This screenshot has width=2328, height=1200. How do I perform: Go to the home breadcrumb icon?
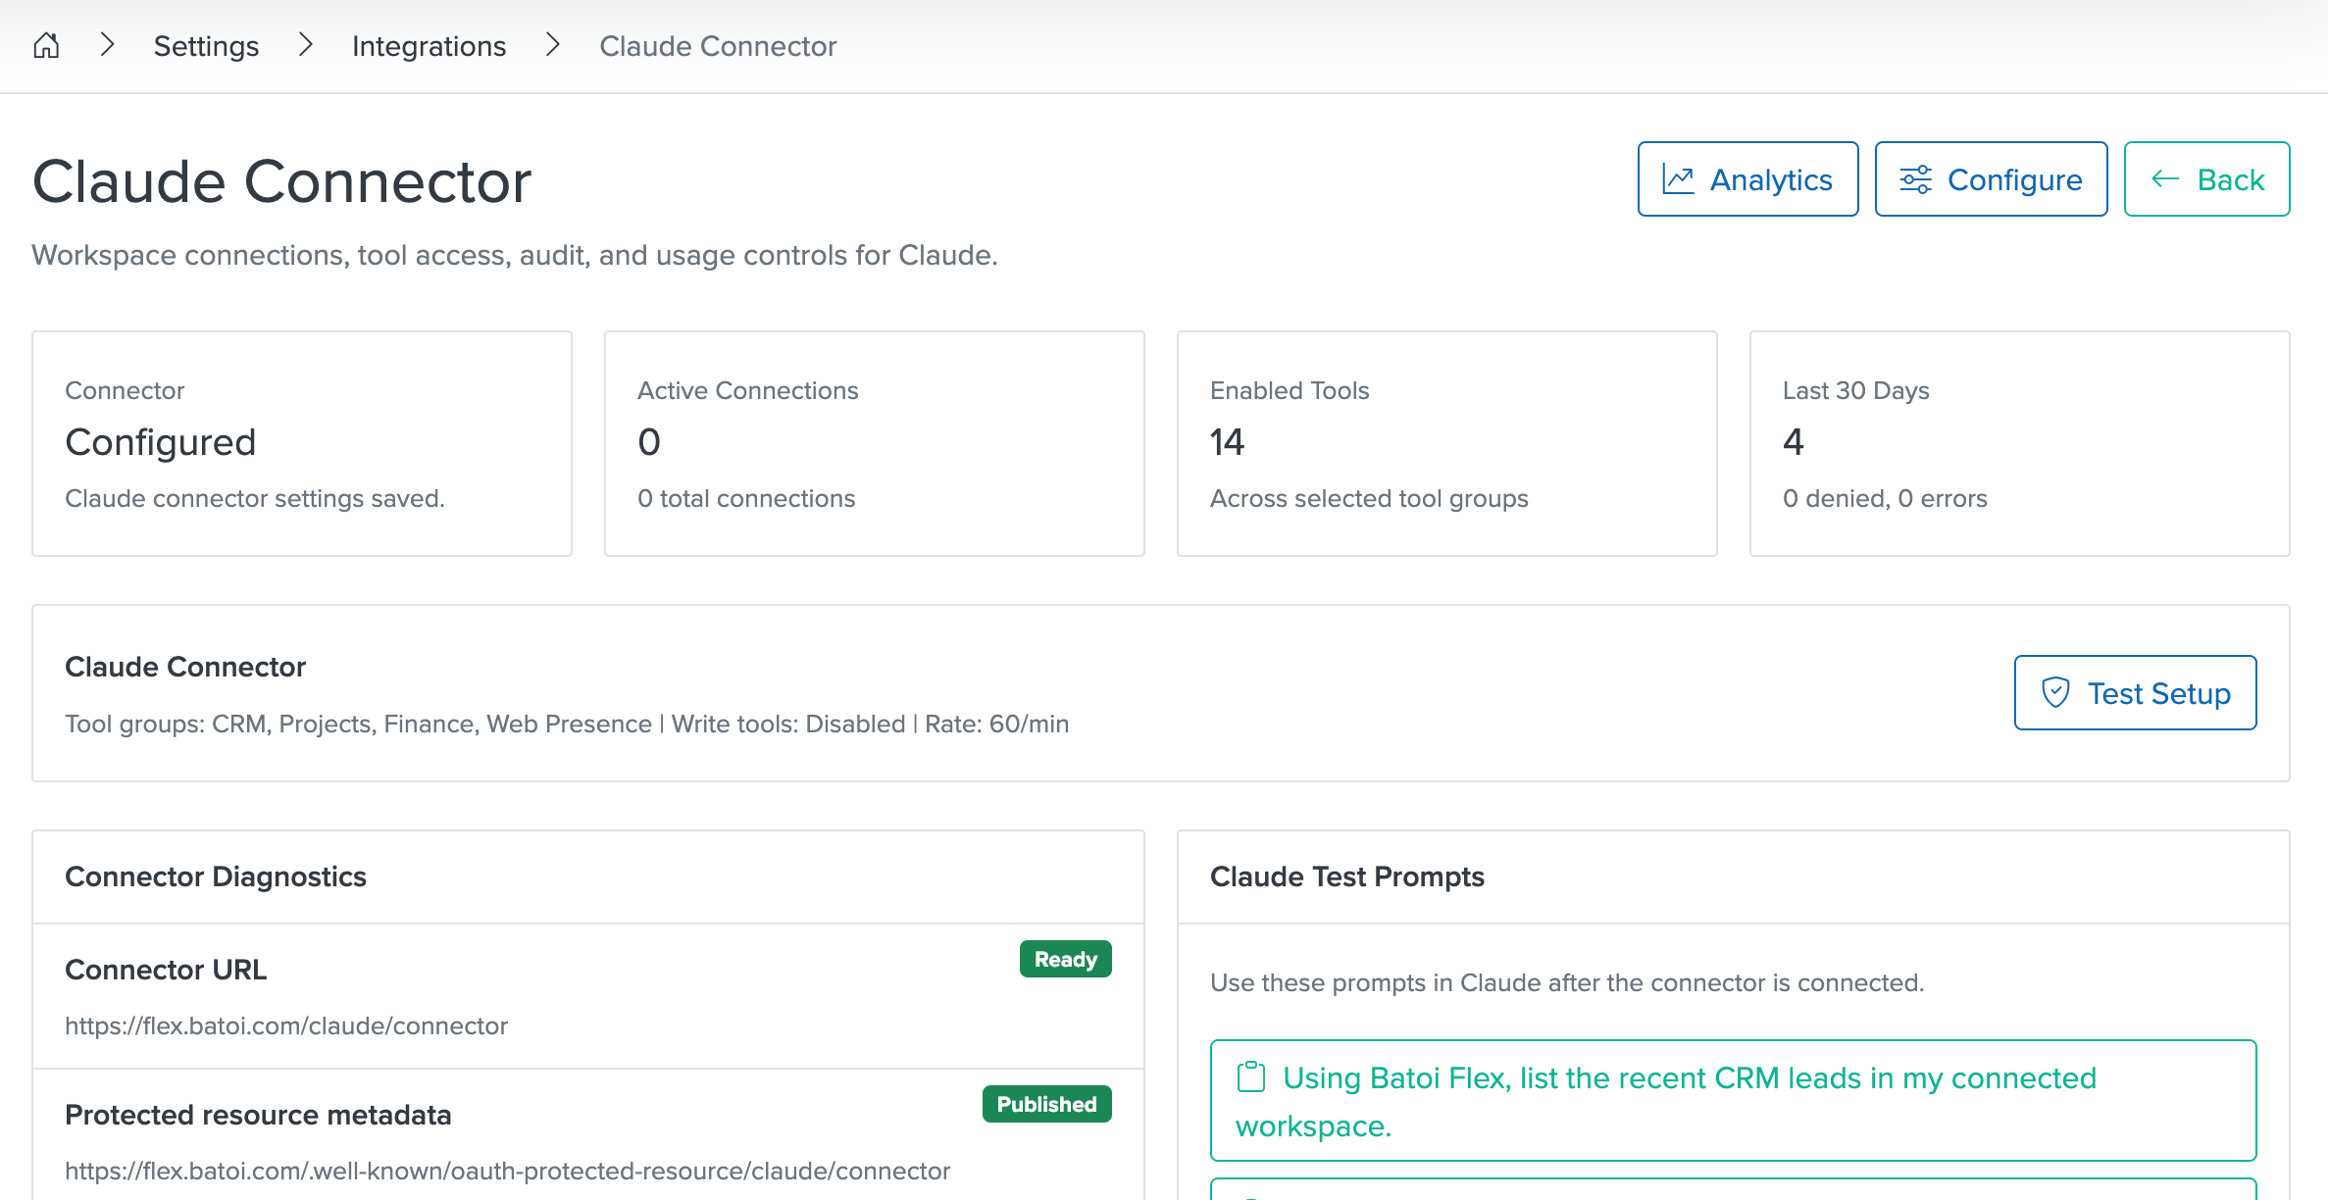(46, 46)
